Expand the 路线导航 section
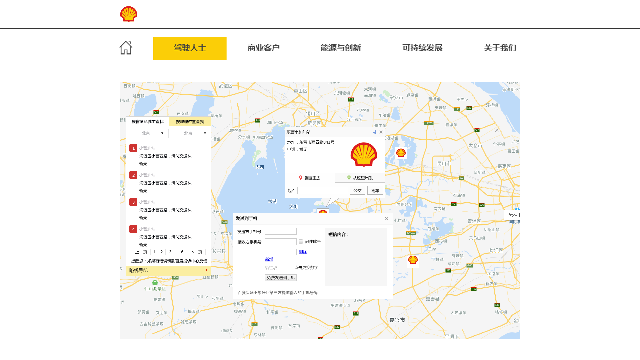 169,270
